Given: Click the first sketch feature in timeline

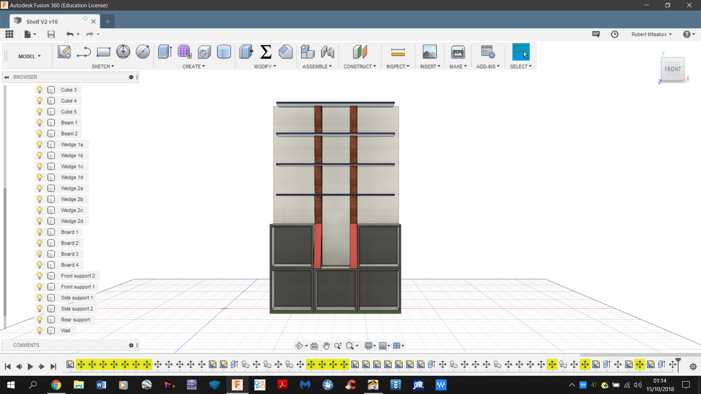Looking at the screenshot, I should tap(70, 364).
